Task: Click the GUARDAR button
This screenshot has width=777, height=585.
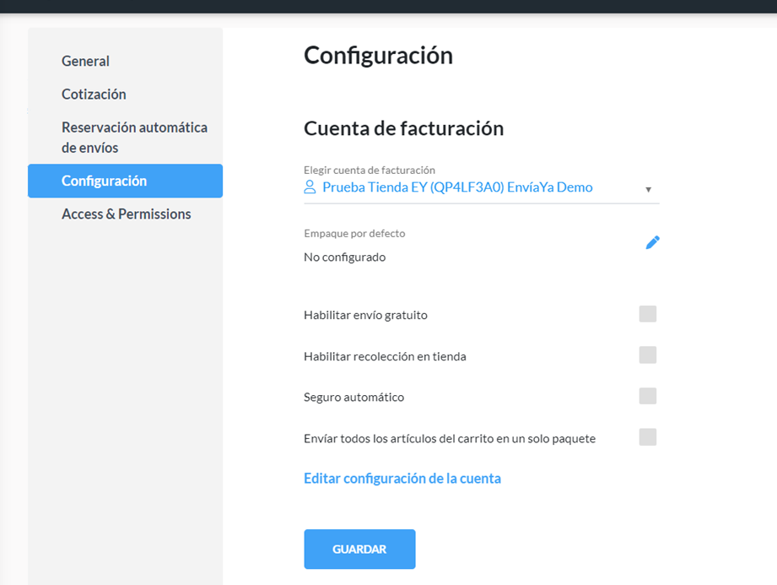Action: point(359,550)
